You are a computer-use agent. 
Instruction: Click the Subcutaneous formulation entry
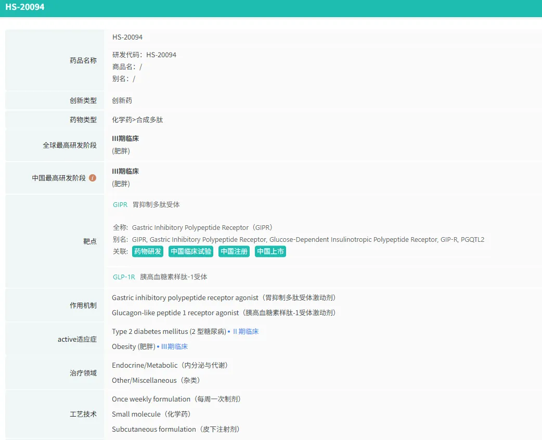(176, 430)
